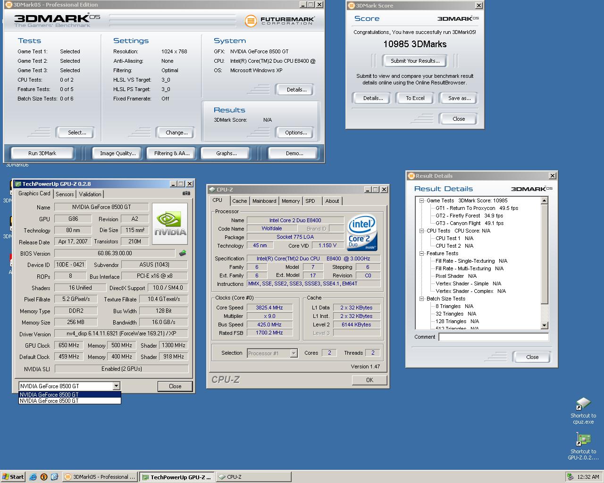
Task: Click the Futuremark Corporation logo
Action: coord(280,21)
